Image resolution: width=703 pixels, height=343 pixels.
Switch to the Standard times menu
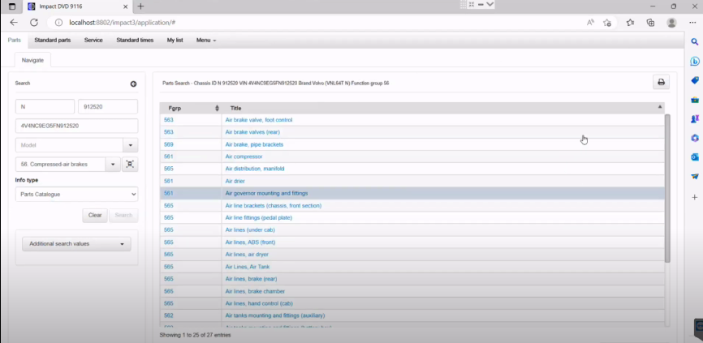[x=135, y=40]
